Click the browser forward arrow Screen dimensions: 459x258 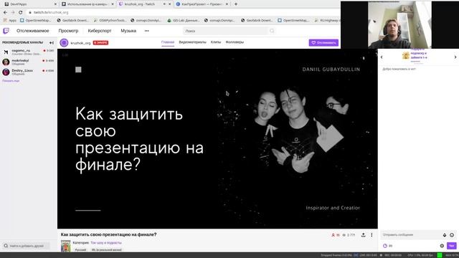[x=13, y=12]
